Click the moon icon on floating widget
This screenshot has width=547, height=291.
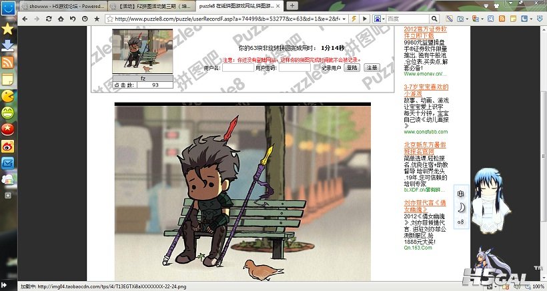pos(461,207)
